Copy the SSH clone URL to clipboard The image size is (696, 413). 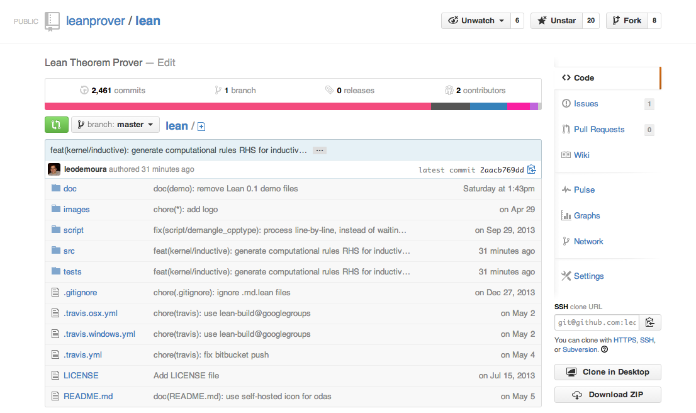(650, 322)
